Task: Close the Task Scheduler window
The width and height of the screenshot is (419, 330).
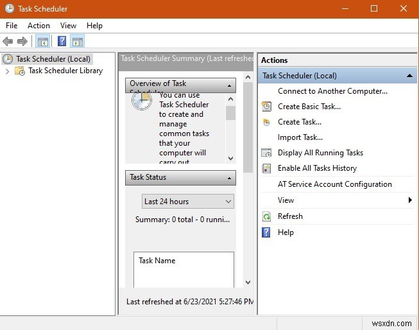Action: click(404, 8)
